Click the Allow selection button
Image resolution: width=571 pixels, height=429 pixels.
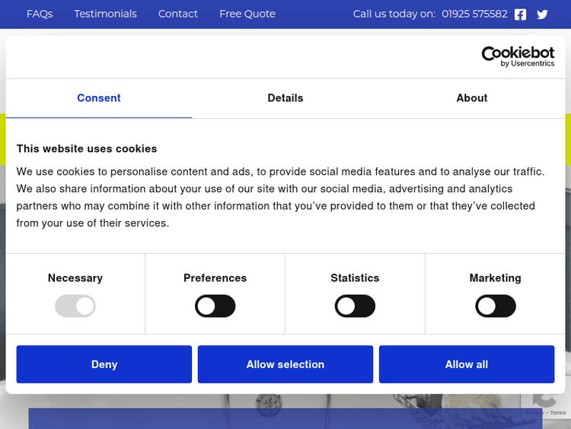pos(285,364)
